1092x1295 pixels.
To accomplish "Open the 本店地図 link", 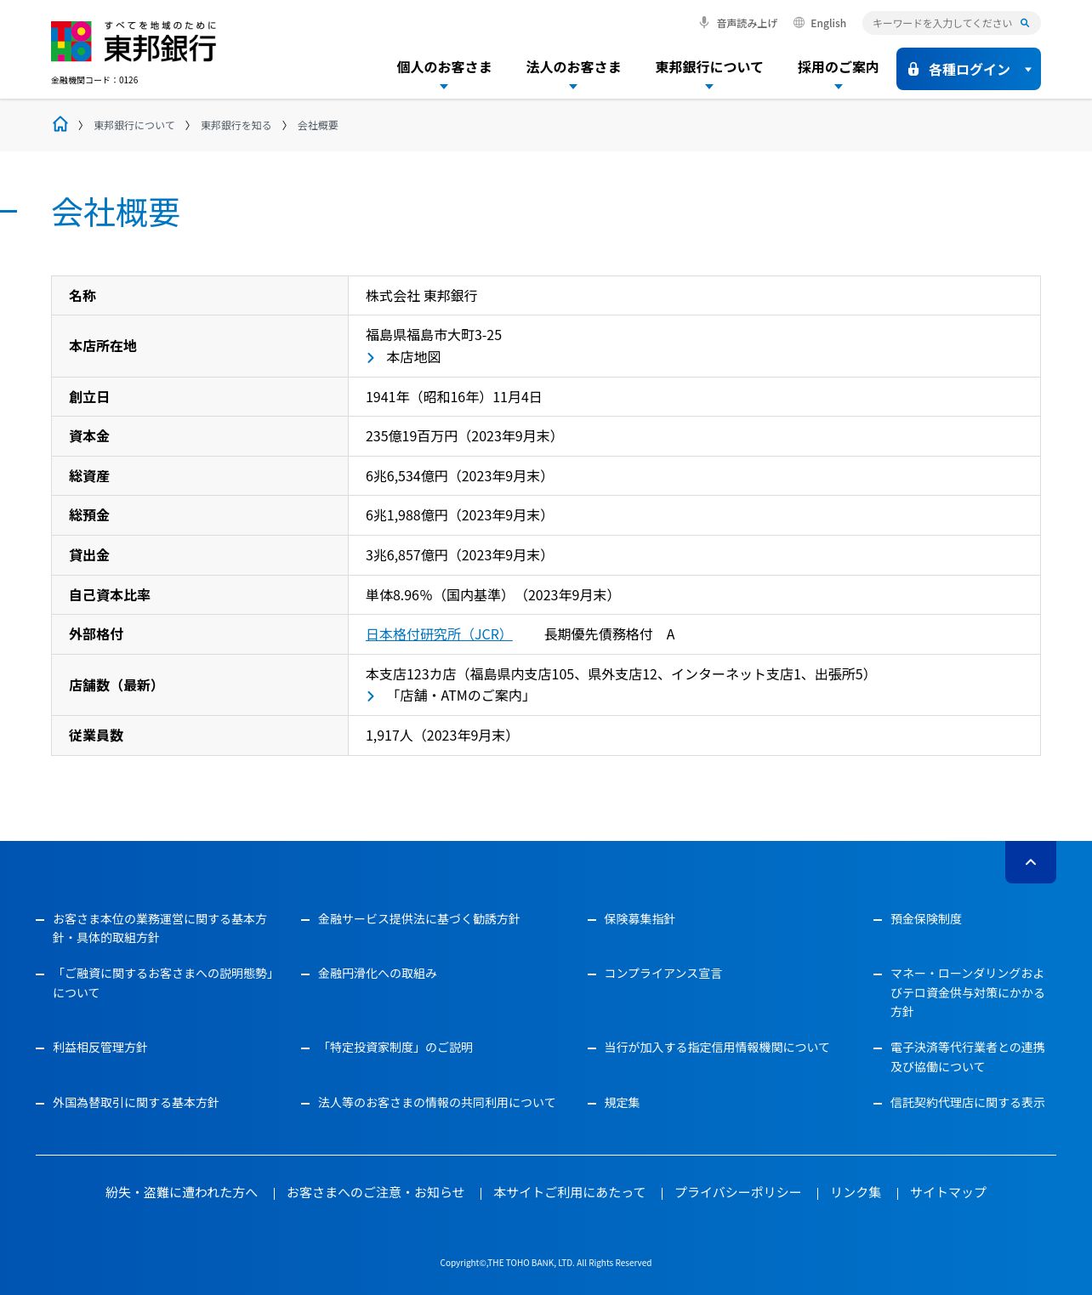I will point(413,357).
